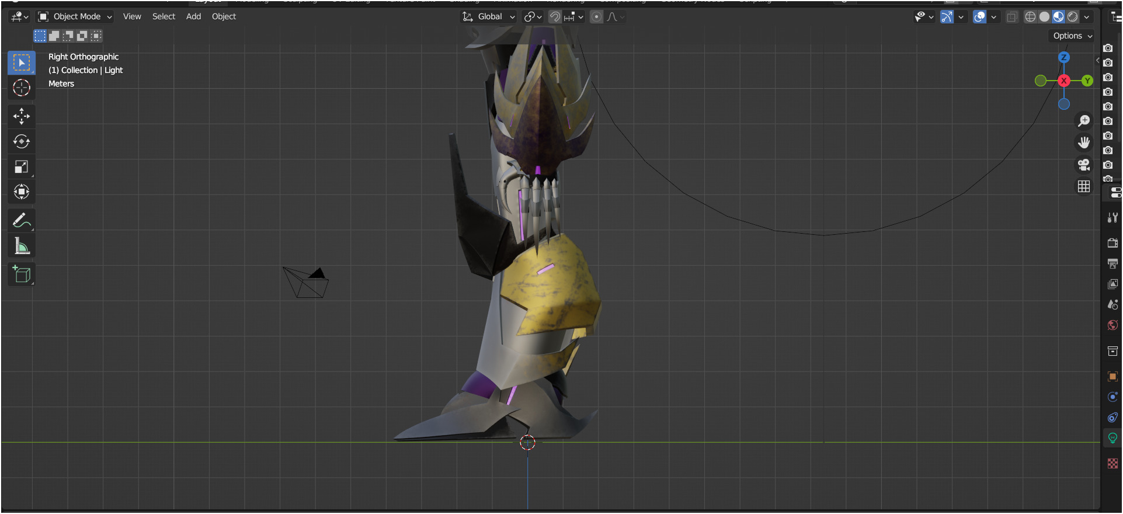This screenshot has width=1123, height=514.
Task: Toggle proportional editing in header
Action: pyautogui.click(x=596, y=17)
